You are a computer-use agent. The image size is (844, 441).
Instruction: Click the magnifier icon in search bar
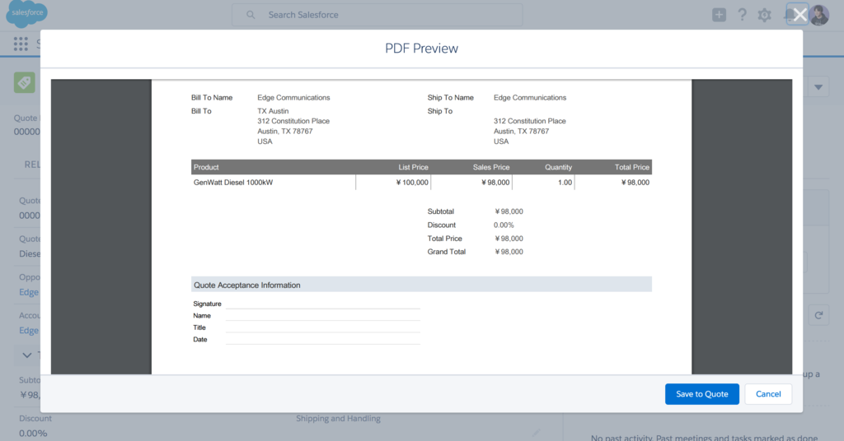click(x=251, y=15)
